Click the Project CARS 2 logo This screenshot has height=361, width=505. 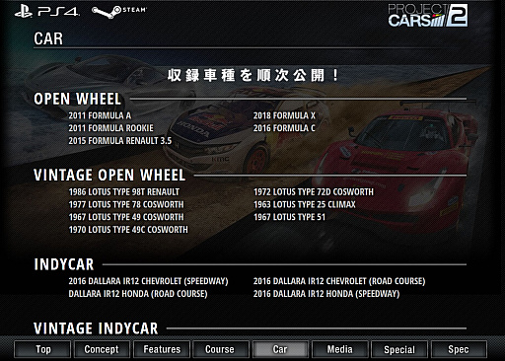click(x=428, y=16)
